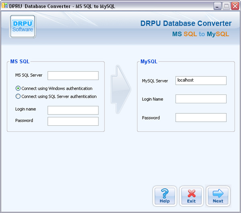The image size is (241, 213).
Task: Click the 'Login name' label in MS SQL group
Action: point(26,109)
